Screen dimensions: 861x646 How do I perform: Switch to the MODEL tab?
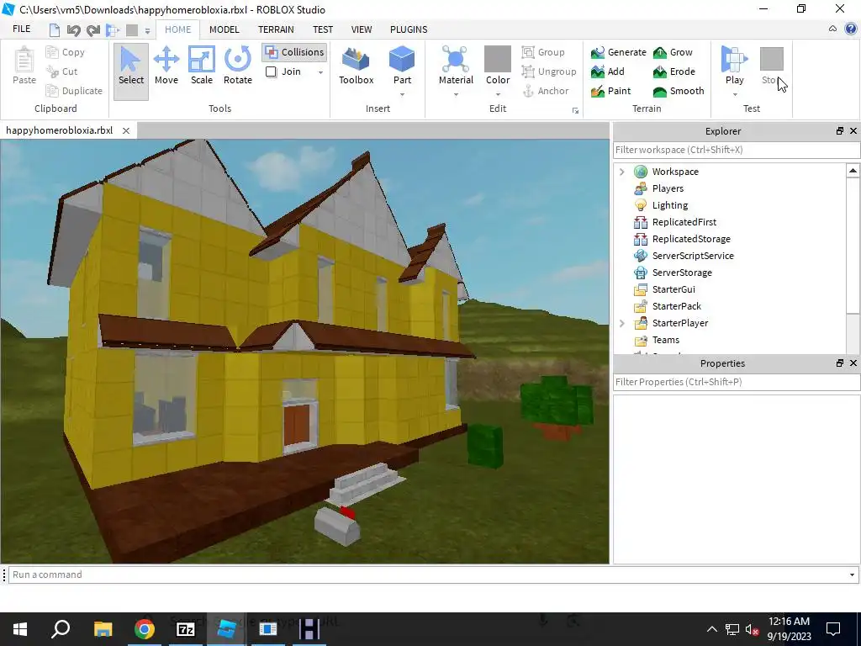coord(224,29)
